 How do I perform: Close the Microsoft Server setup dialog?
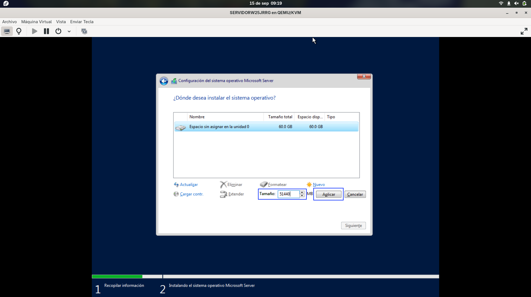click(x=364, y=76)
